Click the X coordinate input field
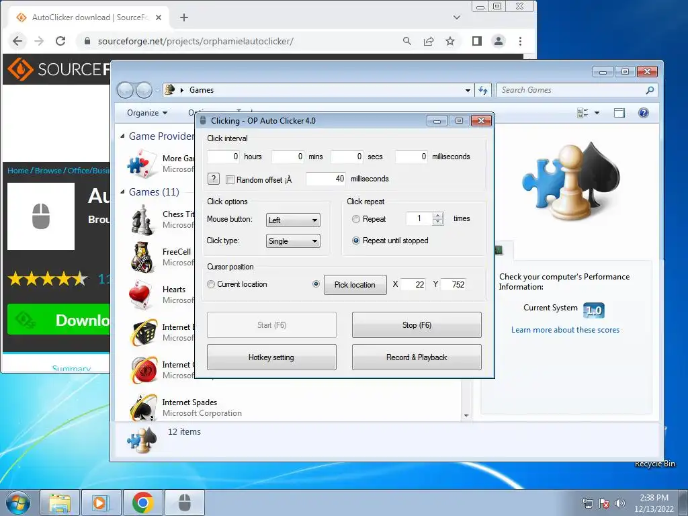 (x=413, y=284)
